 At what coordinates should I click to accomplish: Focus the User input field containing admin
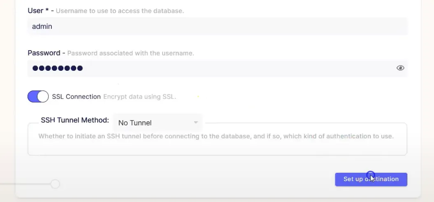point(218,26)
